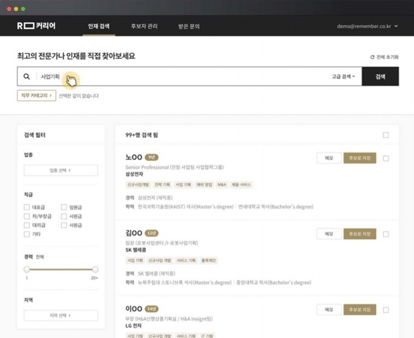Click the 검색 필터 panel heading

coord(35,135)
